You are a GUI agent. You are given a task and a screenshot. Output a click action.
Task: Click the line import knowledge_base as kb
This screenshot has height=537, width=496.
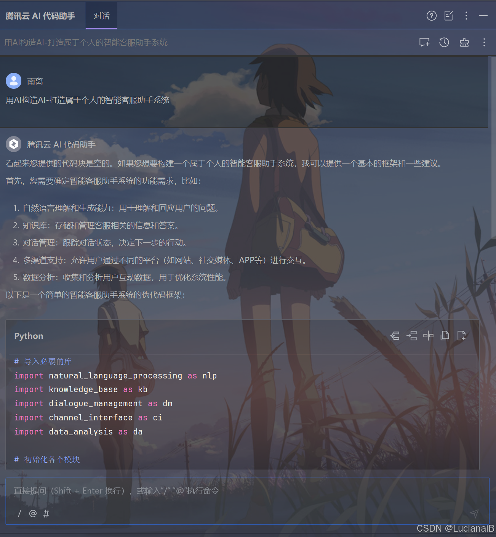[81, 390]
